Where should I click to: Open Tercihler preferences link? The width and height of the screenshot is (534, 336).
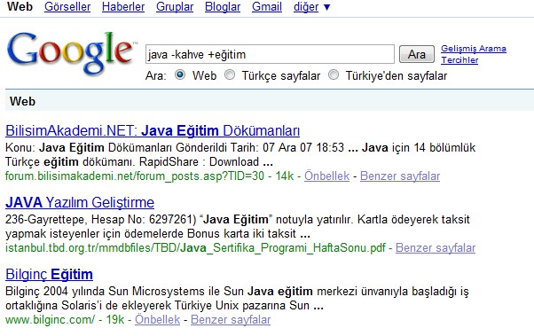pyautogui.click(x=459, y=60)
